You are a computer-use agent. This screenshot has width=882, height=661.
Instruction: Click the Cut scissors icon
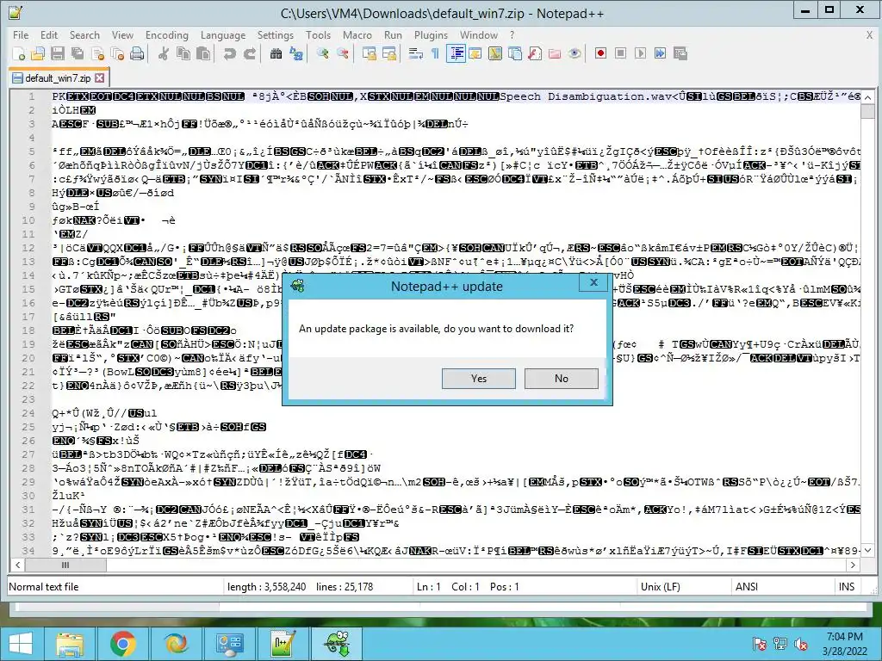coord(164,53)
